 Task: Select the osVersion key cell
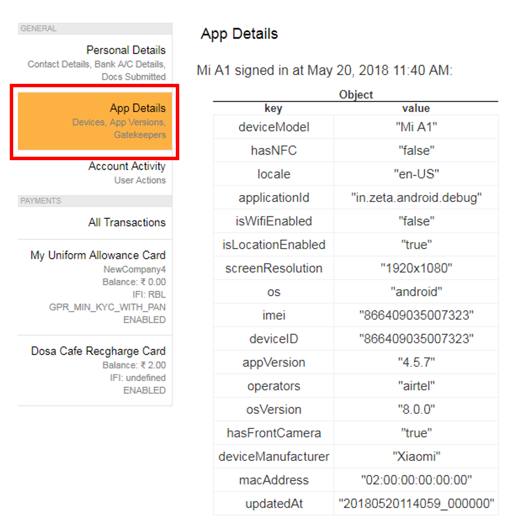(x=273, y=410)
